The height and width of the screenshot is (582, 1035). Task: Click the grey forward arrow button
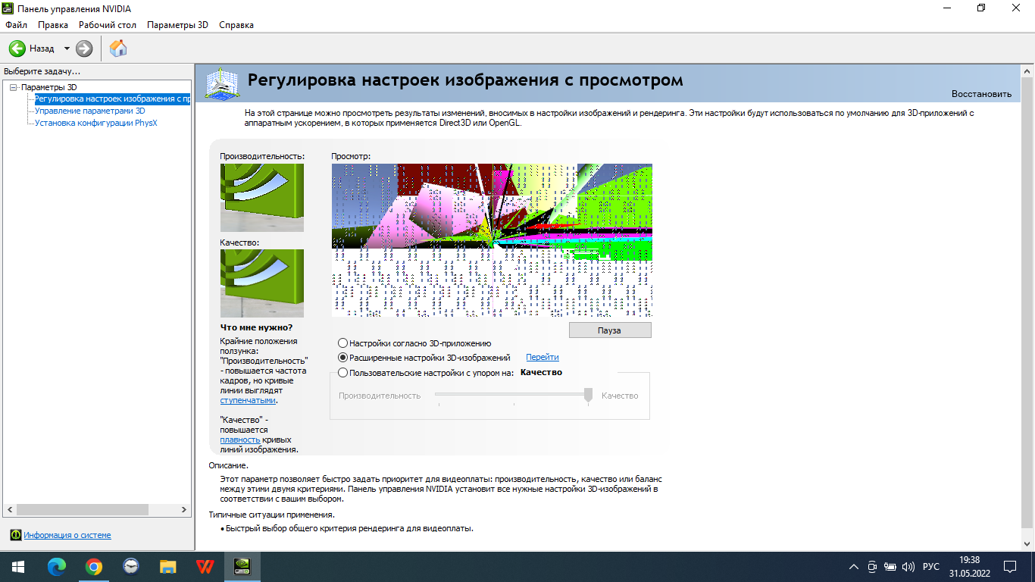(x=84, y=48)
